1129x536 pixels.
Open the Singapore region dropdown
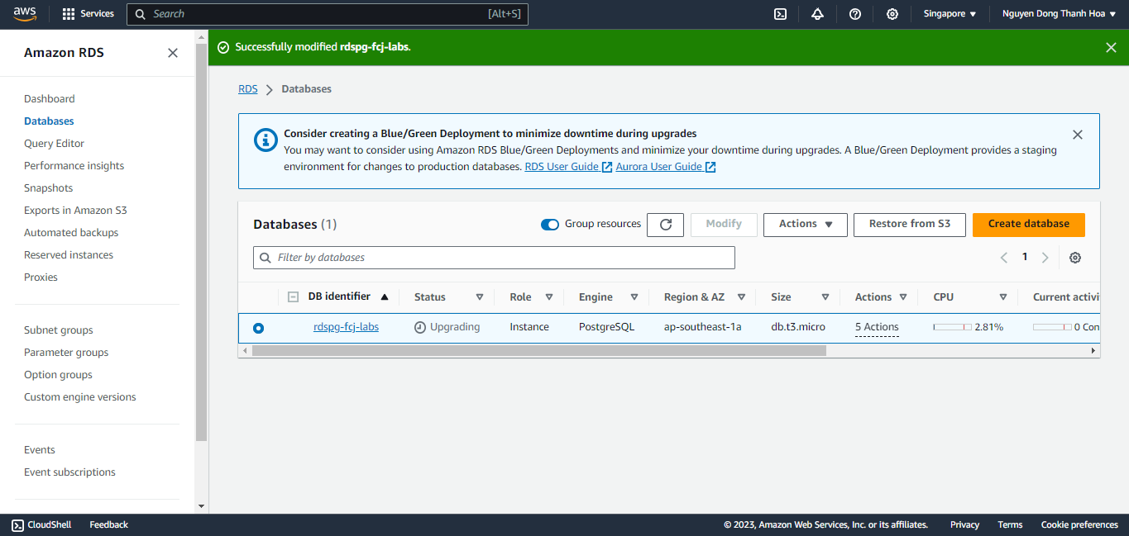pos(950,14)
